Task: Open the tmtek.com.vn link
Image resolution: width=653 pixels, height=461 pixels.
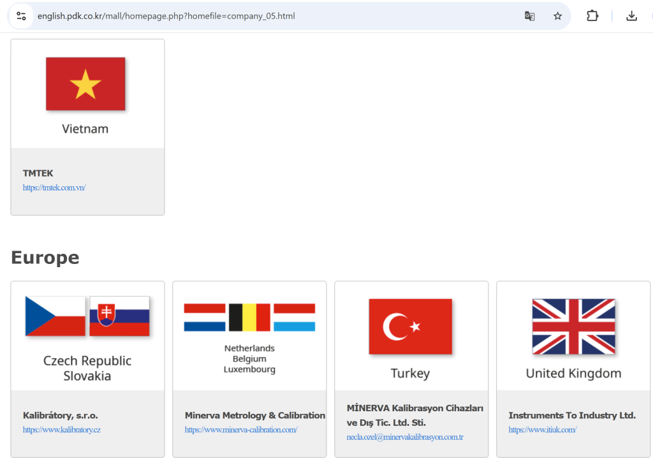Action: tap(54, 187)
